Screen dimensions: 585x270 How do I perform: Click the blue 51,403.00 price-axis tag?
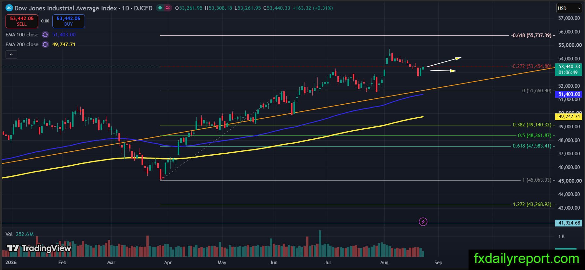point(568,94)
